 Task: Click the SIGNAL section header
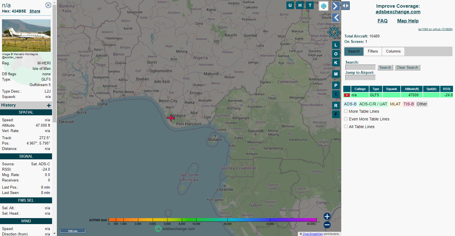pyautogui.click(x=26, y=156)
